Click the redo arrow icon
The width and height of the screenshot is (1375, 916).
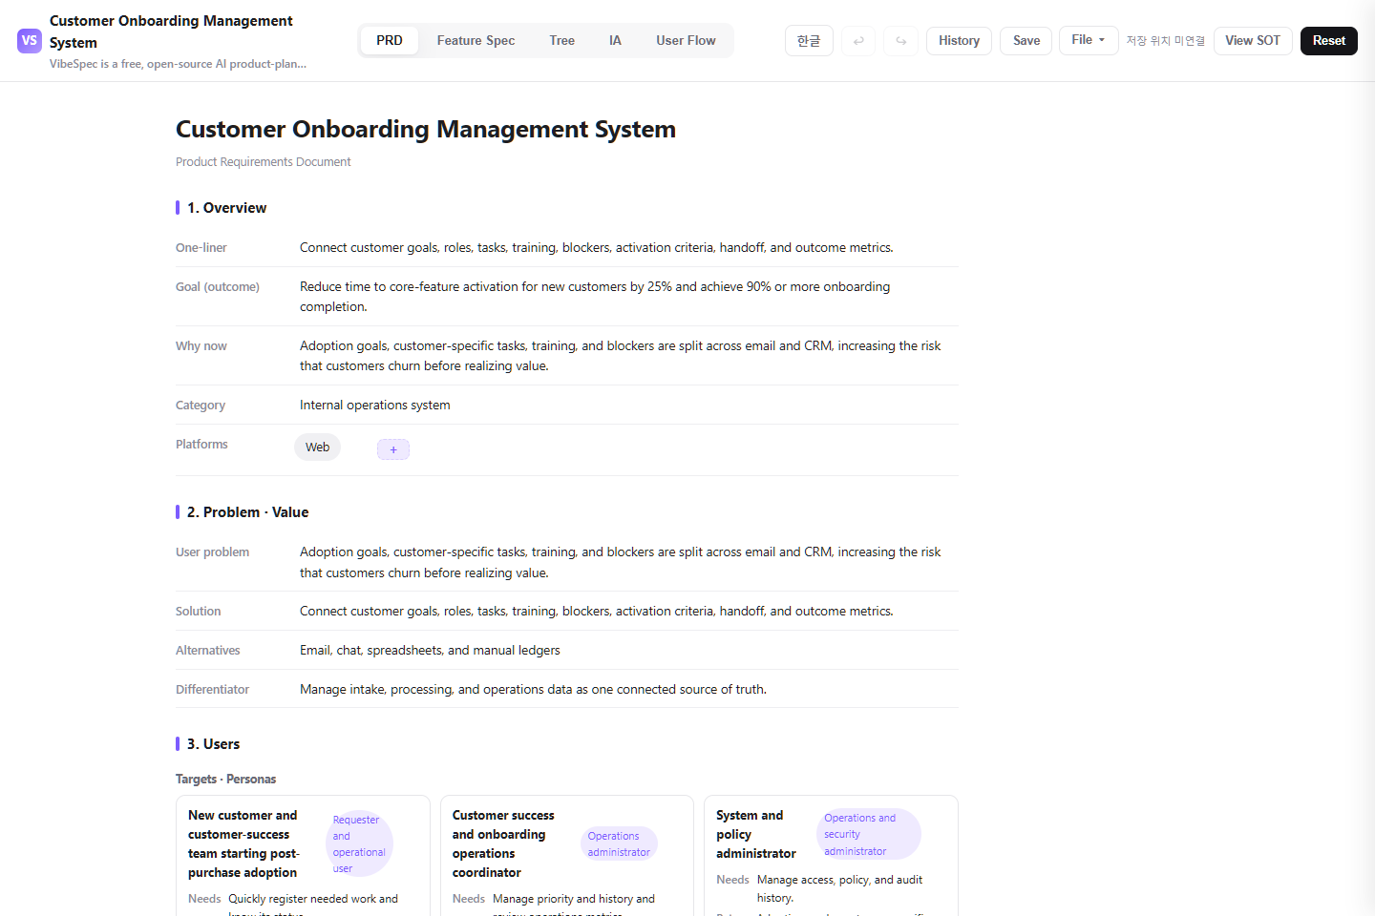click(901, 41)
